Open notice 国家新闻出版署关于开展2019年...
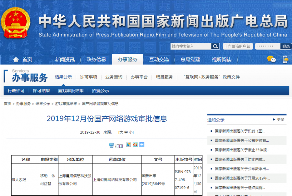Screen dimensions: 292x196 242,178
